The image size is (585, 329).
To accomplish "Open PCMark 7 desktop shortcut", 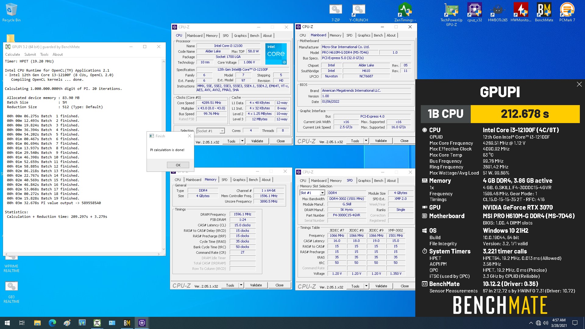I will pyautogui.click(x=567, y=12).
